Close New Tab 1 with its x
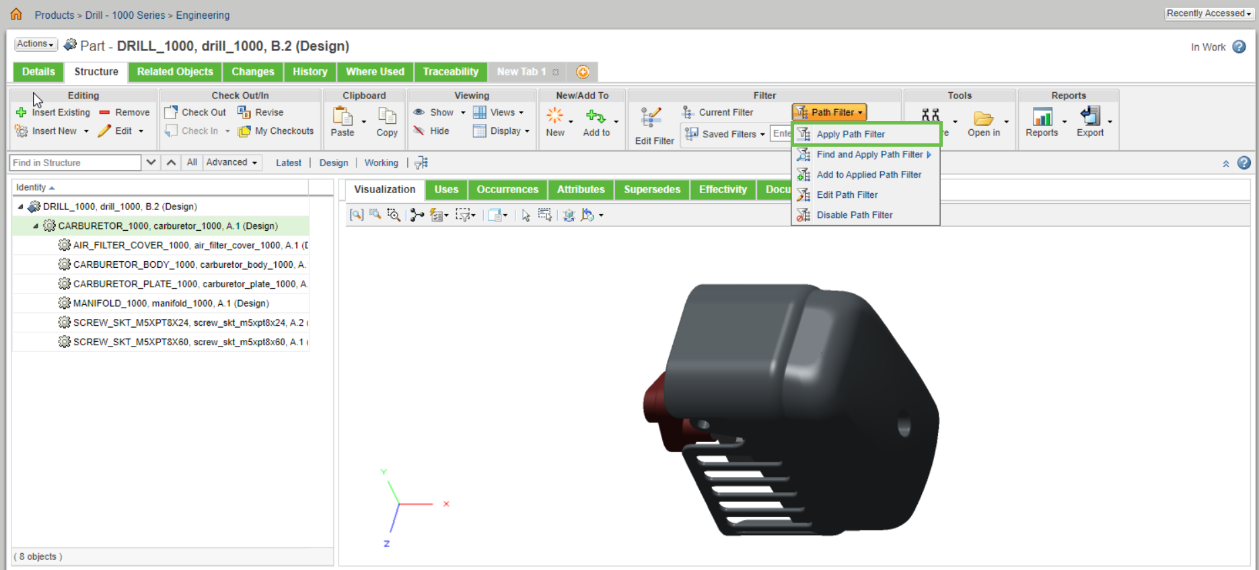1259x570 pixels. [x=556, y=72]
